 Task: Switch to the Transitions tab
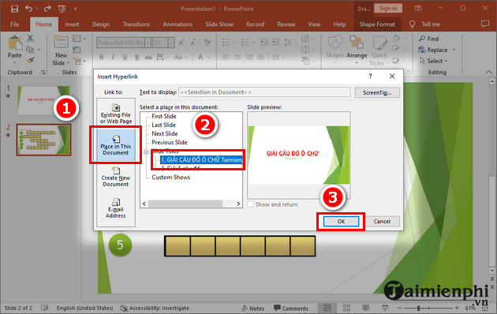tap(136, 24)
